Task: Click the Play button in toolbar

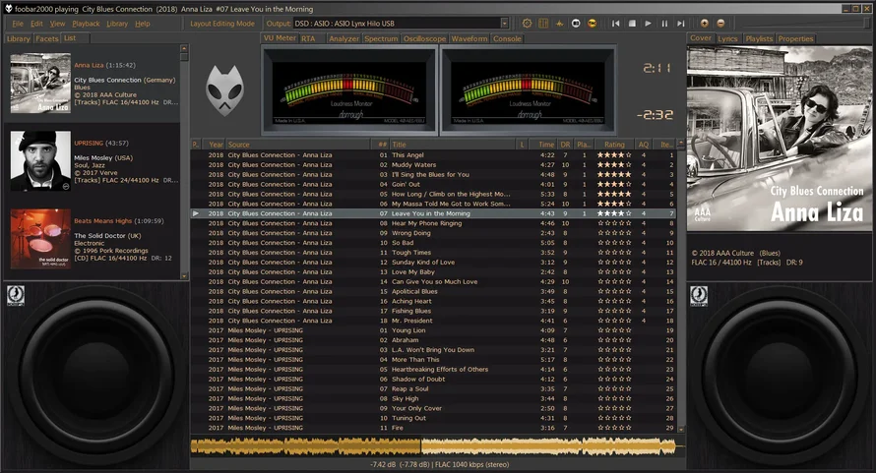Action: point(648,23)
